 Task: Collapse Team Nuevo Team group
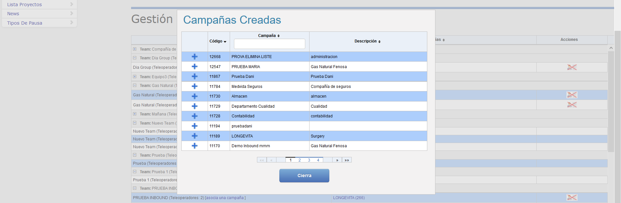coord(135,123)
